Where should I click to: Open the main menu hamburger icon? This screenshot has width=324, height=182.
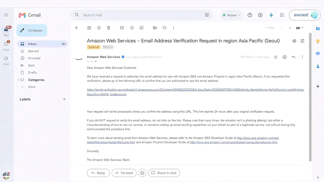coord(6,15)
